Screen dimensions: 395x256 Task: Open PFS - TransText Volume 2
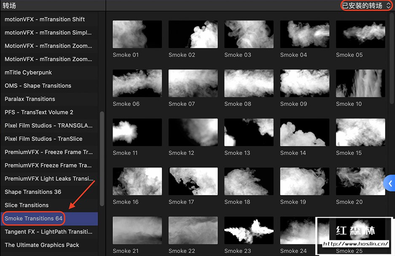pyautogui.click(x=49, y=112)
